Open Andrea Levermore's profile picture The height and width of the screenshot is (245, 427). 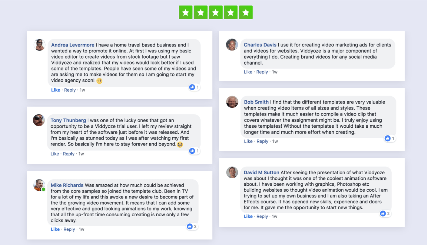pyautogui.click(x=40, y=45)
